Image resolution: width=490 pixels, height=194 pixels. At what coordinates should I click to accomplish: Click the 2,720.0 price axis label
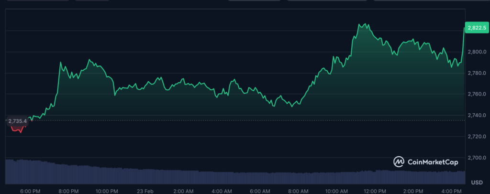click(477, 137)
